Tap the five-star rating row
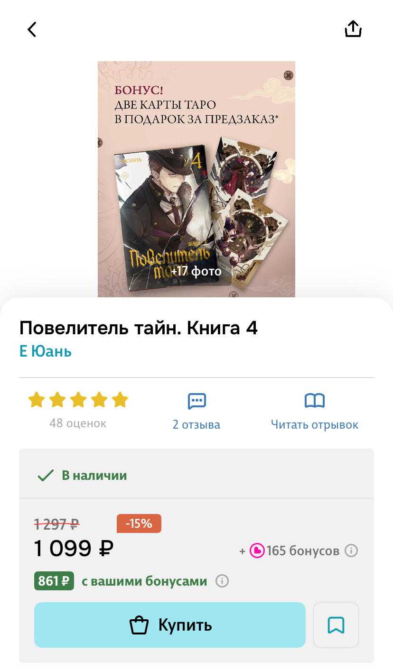The image size is (393, 670). click(78, 400)
